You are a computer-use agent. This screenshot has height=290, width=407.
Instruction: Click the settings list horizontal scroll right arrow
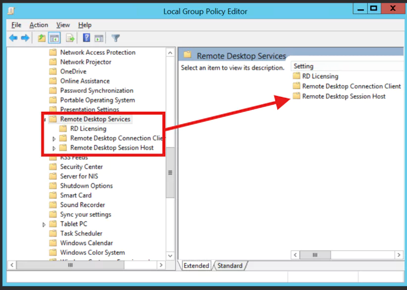[399, 255]
